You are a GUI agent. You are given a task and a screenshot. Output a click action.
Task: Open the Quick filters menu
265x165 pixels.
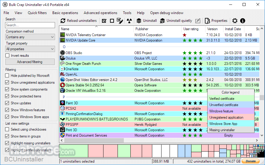click(37, 13)
